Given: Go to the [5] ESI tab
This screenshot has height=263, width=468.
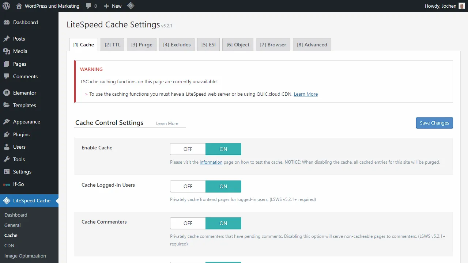Looking at the screenshot, I should click(x=208, y=45).
